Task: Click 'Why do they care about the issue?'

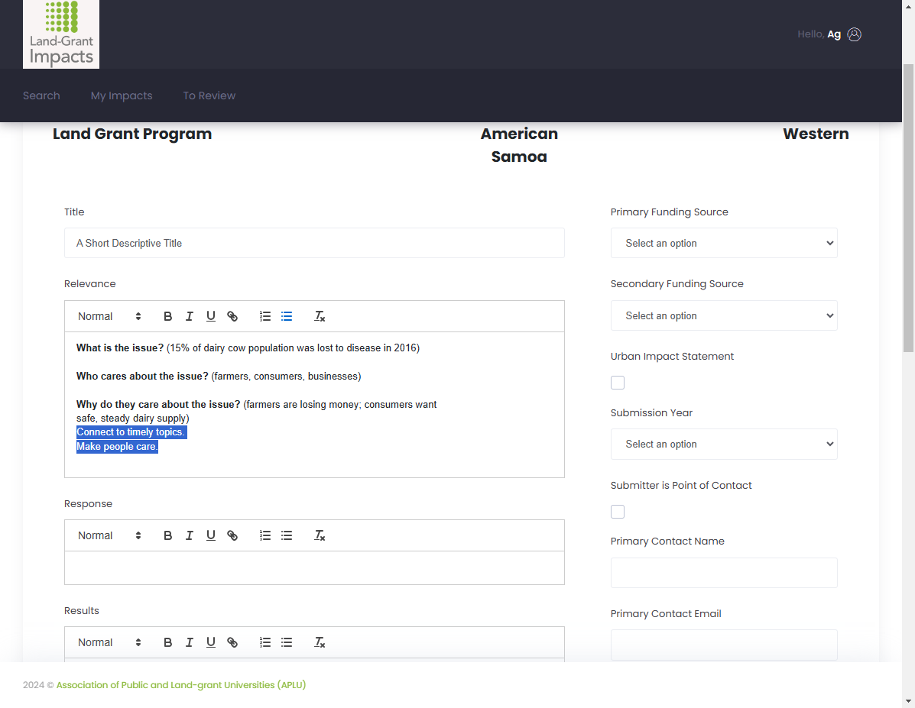Action: (158, 405)
